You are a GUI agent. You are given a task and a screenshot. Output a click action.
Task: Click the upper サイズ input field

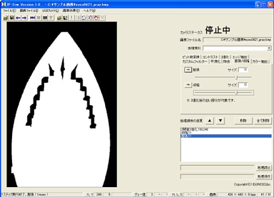click(243, 69)
